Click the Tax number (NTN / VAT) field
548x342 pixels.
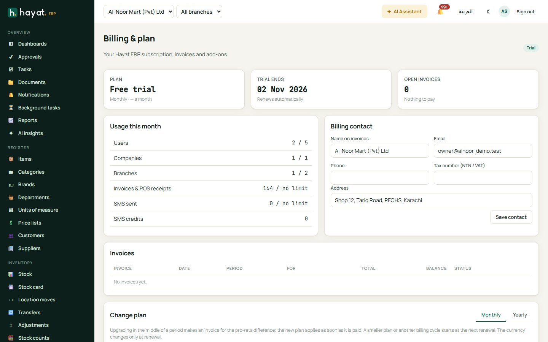(x=483, y=178)
